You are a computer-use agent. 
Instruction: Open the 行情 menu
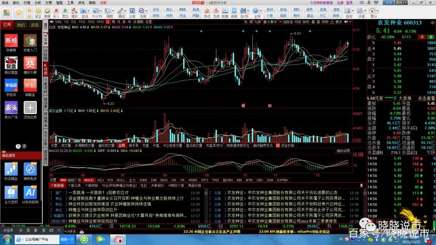click(x=27, y=2)
